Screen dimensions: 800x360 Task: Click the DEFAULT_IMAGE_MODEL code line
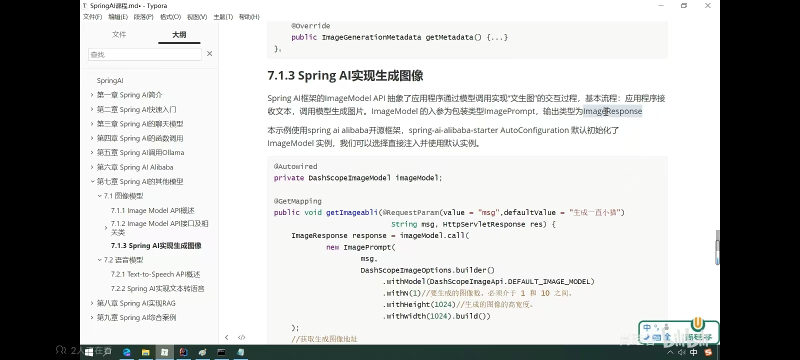[x=488, y=281]
